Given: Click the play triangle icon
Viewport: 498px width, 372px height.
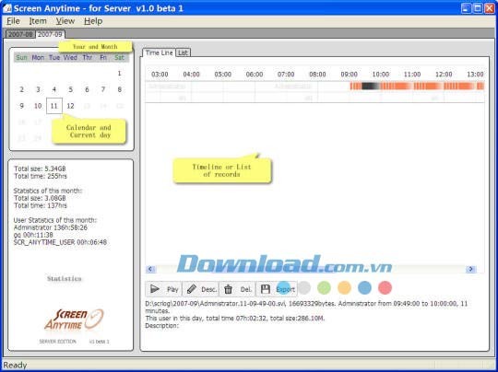Looking at the screenshot, I should coord(155,289).
